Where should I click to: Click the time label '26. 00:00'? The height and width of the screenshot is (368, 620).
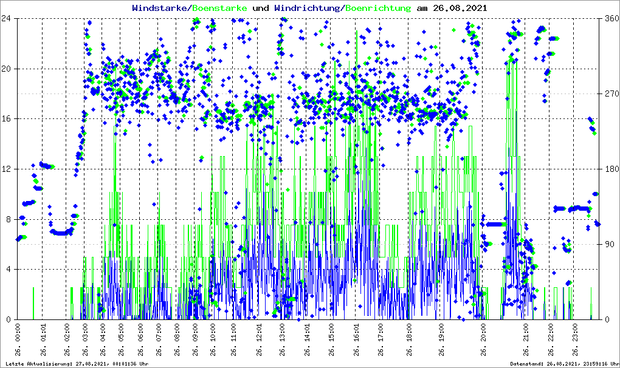point(18,340)
